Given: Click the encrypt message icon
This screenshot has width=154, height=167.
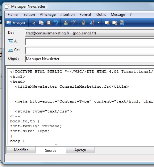Looking at the screenshot, I should coord(114,23).
